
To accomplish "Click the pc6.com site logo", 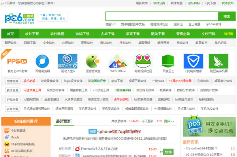I will 20,18.
